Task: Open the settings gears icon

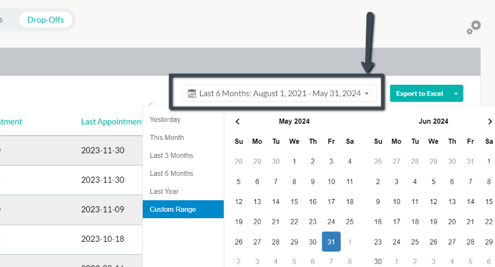Action: click(x=474, y=28)
